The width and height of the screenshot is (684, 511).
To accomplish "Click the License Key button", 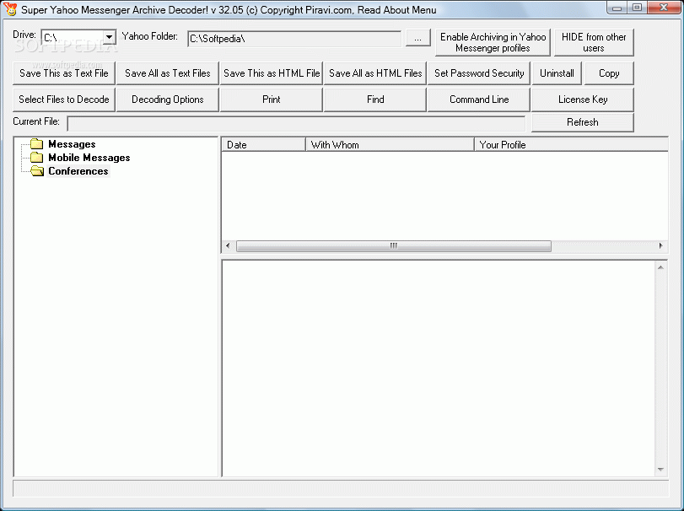I will [x=583, y=100].
